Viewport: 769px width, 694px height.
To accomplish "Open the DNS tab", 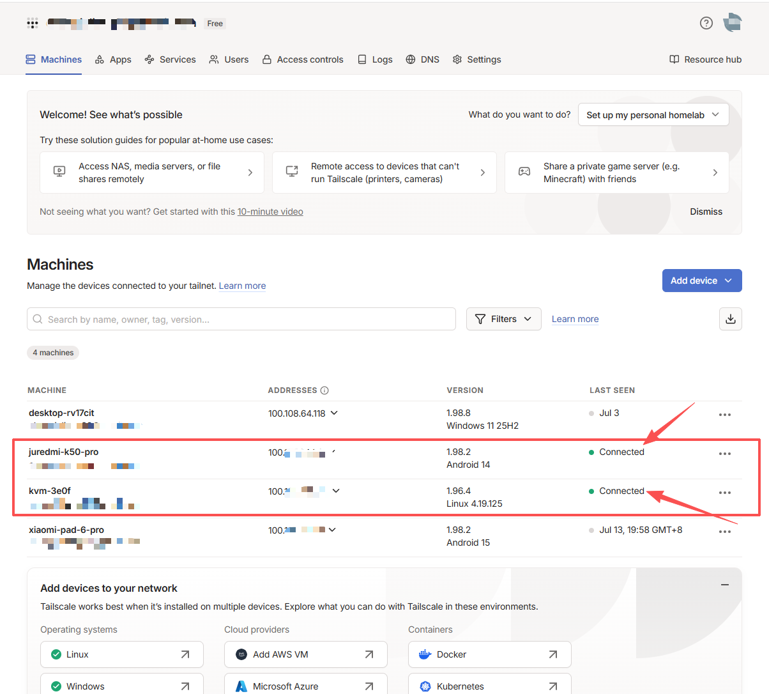I will pyautogui.click(x=423, y=59).
